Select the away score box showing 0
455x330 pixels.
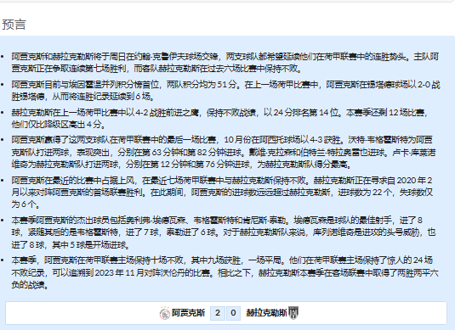coord(233,313)
